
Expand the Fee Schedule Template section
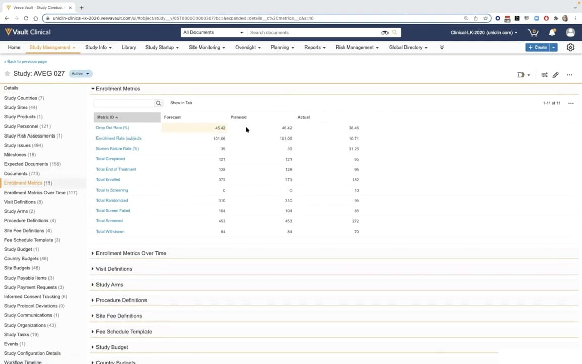(93, 331)
